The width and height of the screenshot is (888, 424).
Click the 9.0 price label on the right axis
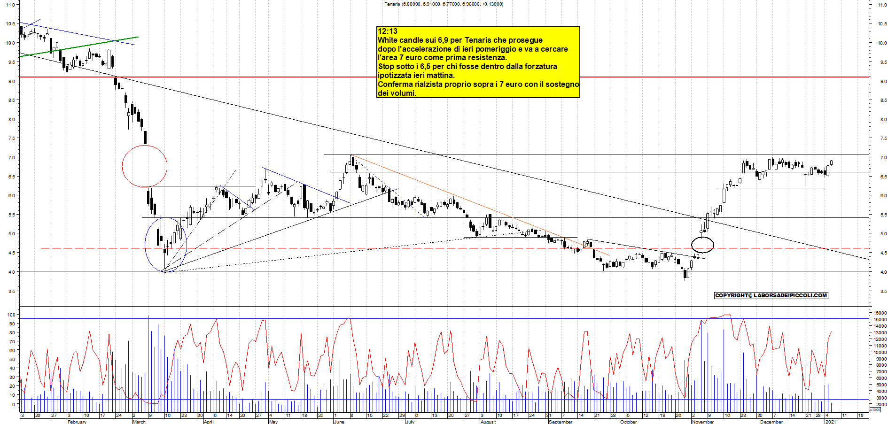pos(883,81)
